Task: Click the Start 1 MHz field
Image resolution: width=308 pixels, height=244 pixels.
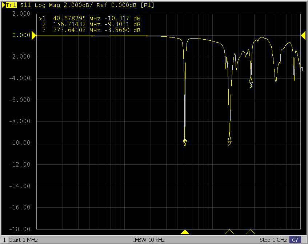Action: pyautogui.click(x=23, y=240)
